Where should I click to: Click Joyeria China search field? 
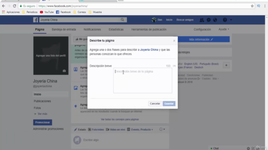79,20
